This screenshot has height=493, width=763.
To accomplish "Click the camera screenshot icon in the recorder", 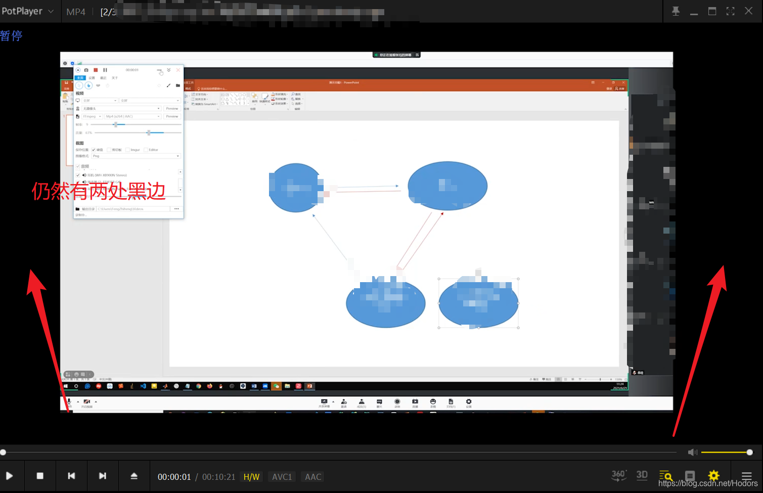I will pyautogui.click(x=86, y=70).
